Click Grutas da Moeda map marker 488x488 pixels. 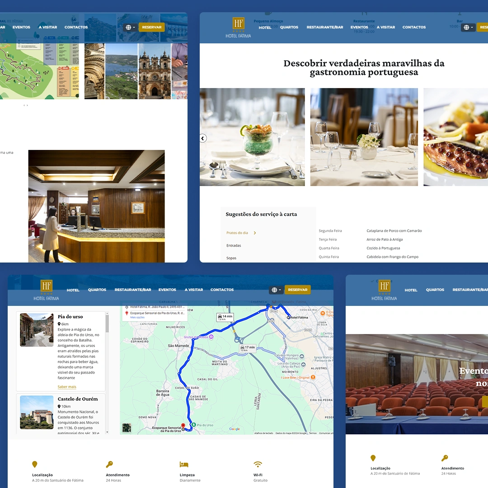(x=211, y=337)
